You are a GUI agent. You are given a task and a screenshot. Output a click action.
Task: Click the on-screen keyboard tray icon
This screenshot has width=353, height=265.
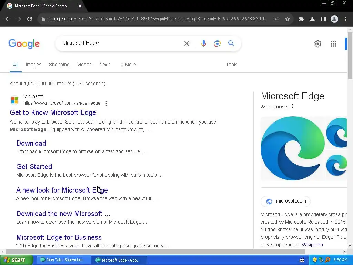(x=302, y=260)
